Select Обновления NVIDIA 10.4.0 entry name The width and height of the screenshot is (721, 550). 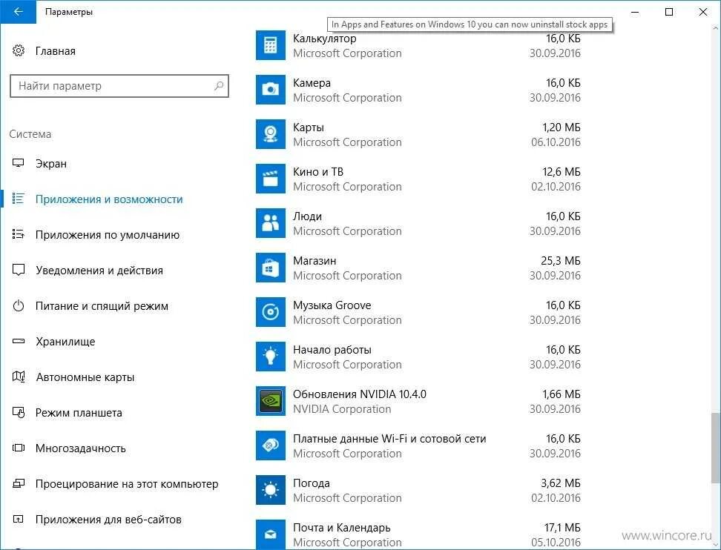360,394
